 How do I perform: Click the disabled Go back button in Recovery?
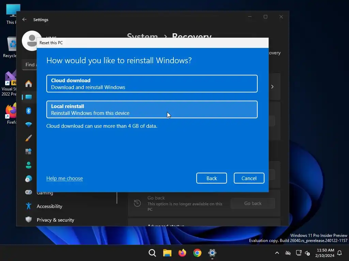pyautogui.click(x=253, y=203)
